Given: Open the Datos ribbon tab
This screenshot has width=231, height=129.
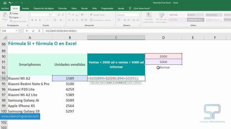Looking at the screenshot, I should tap(74, 8).
